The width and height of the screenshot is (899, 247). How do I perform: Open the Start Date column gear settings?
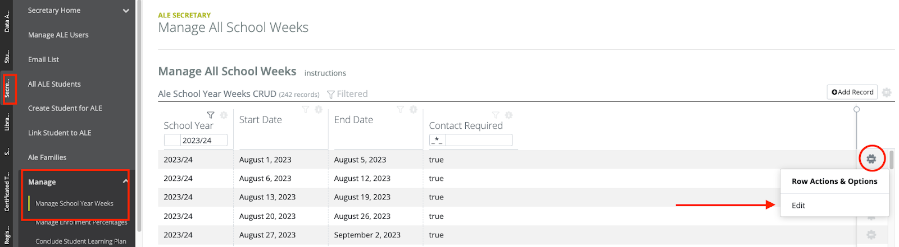pos(319,109)
